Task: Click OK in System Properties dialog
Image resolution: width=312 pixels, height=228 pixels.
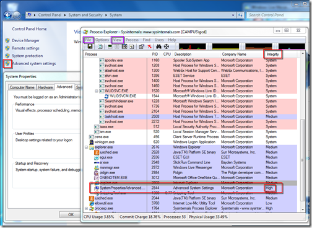Action: point(71,214)
